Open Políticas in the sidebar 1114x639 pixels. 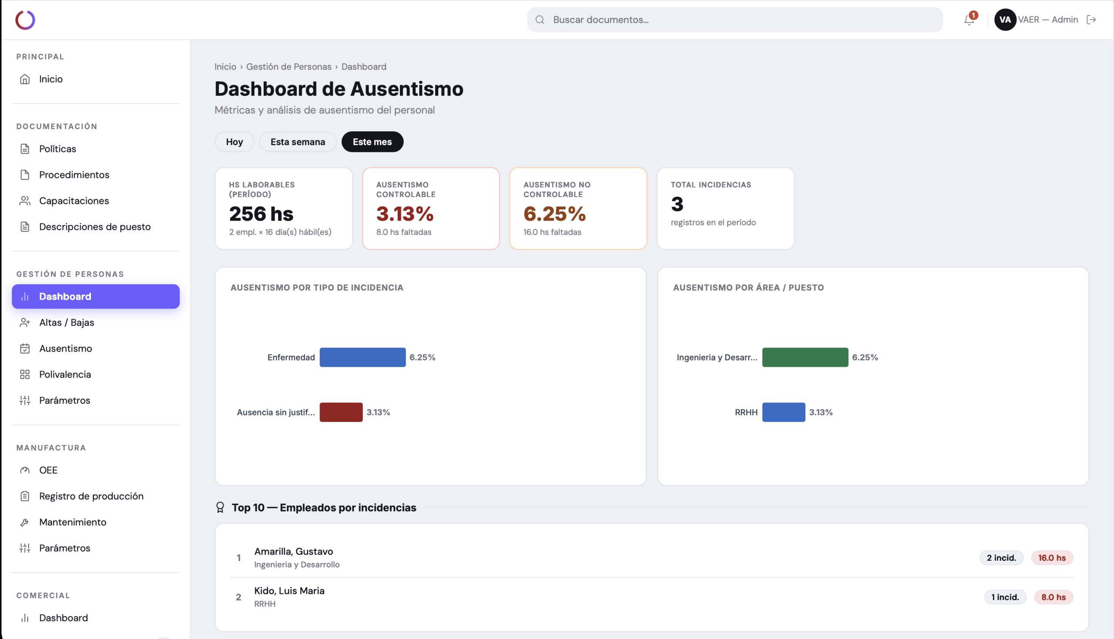96,149
